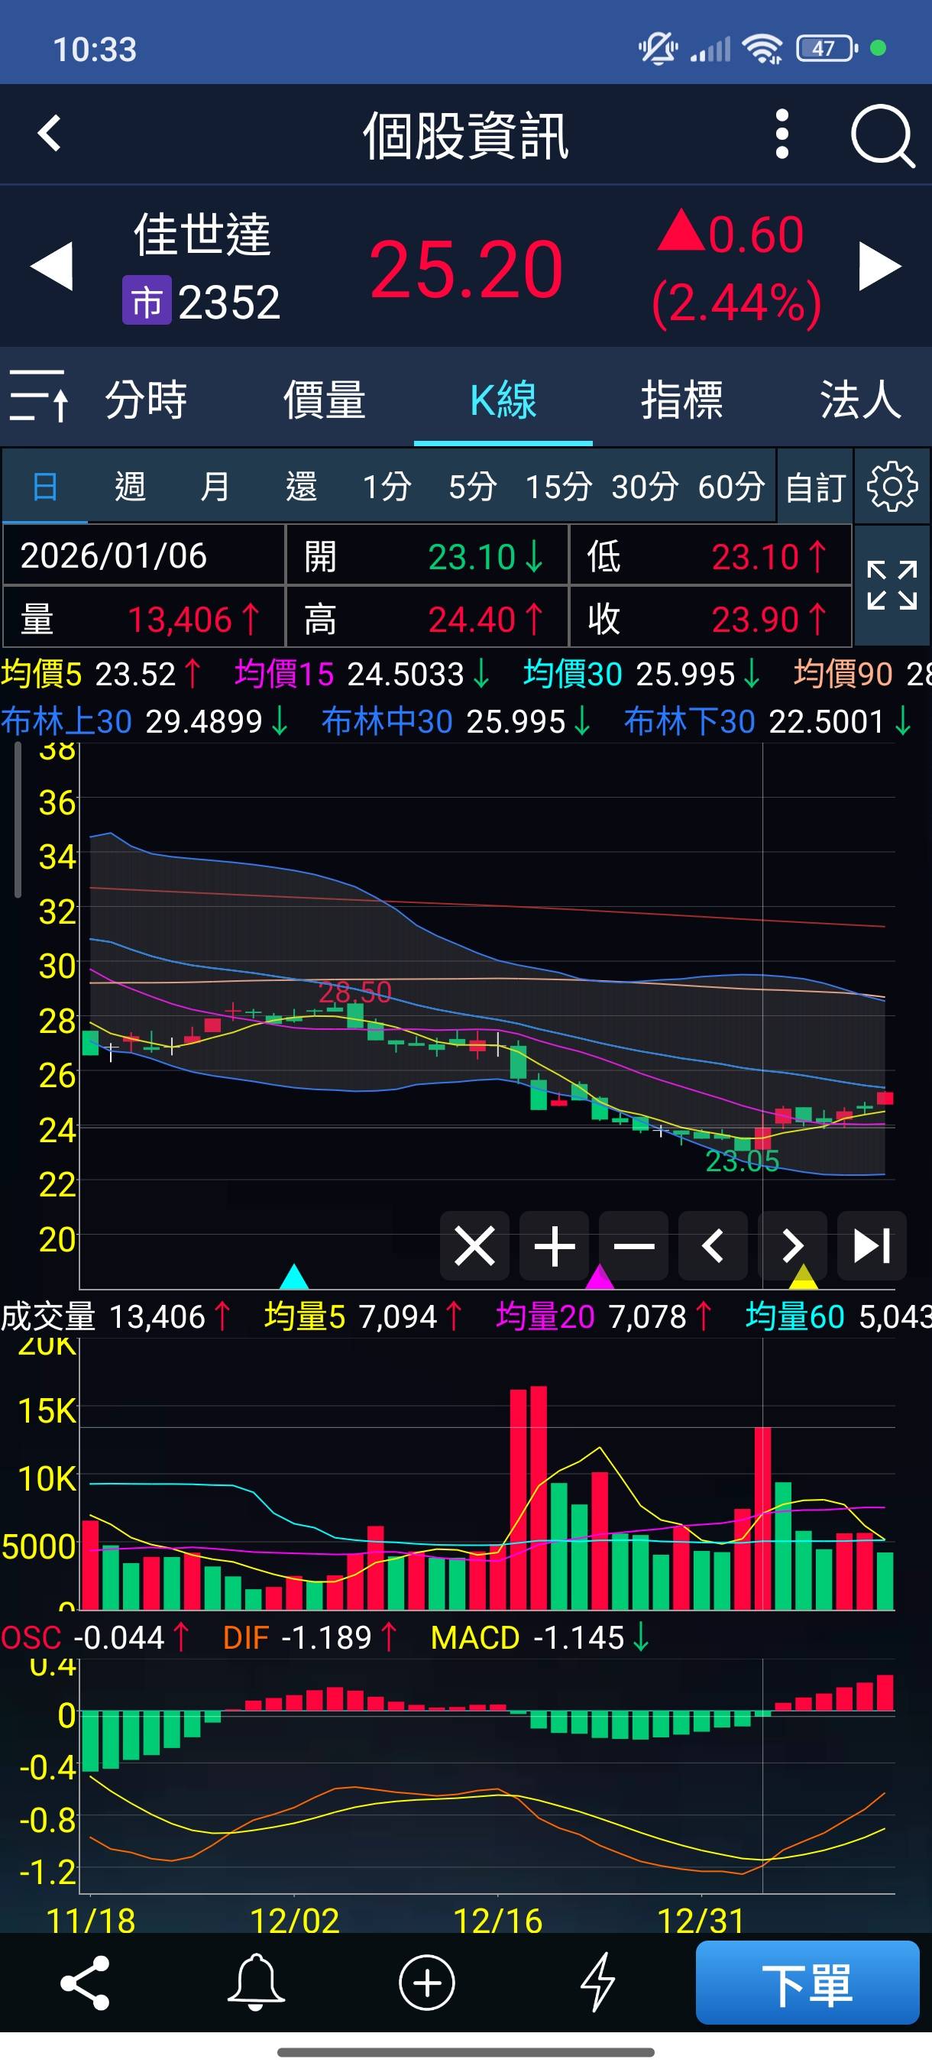Open the 法人 tab
The height and width of the screenshot is (2072, 932).
(x=859, y=400)
